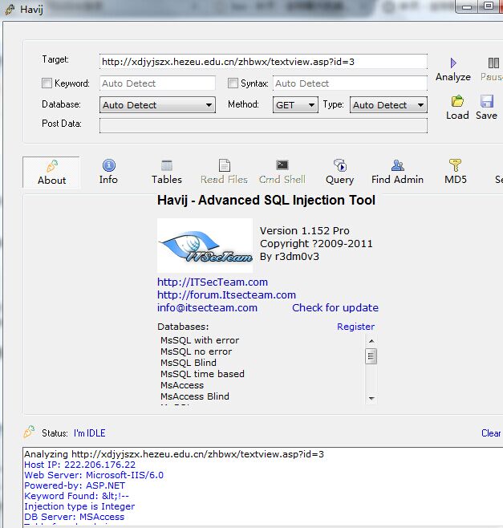503x528 pixels.
Task: Open the Cmd Shell icon
Action: 282,165
